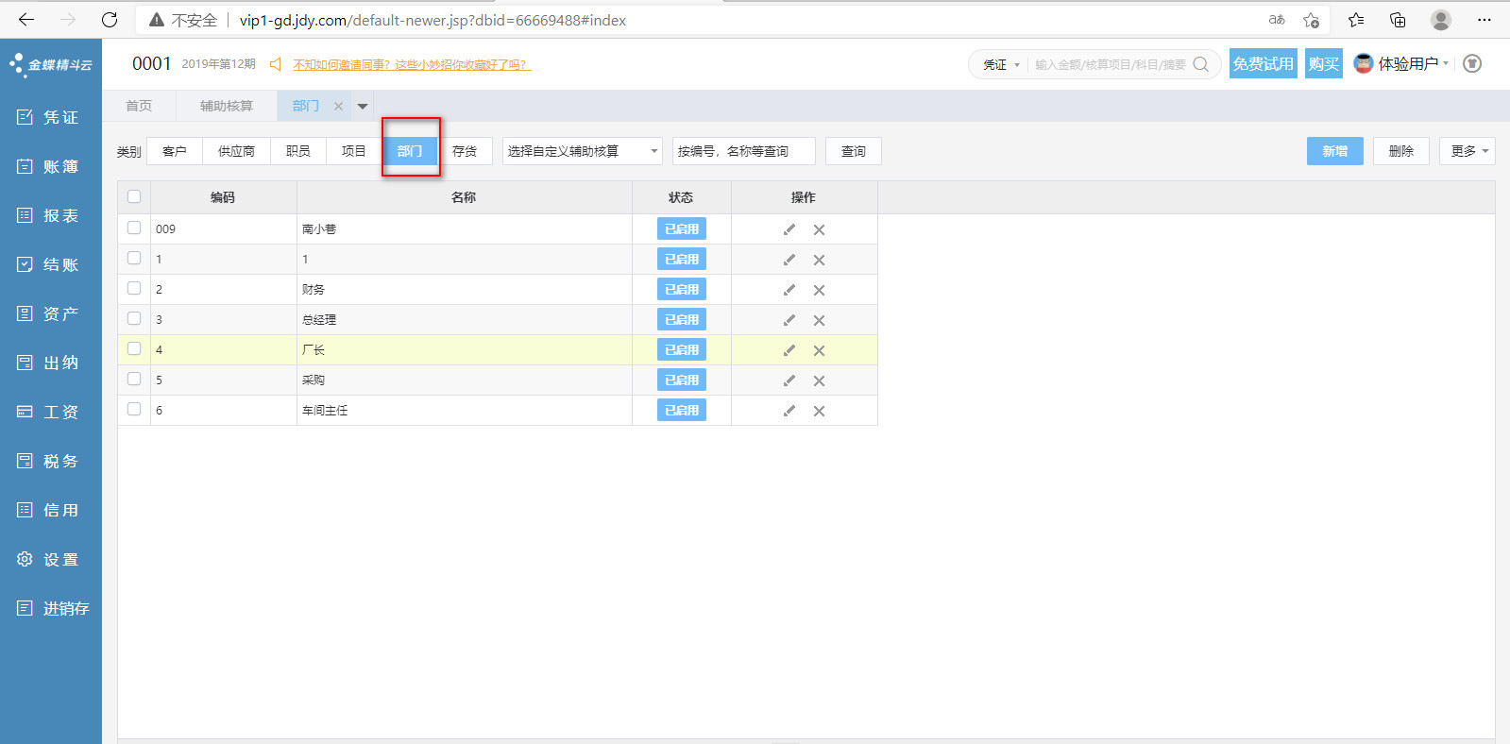This screenshot has width=1510, height=744.
Task: Delete row 009 南小巷 with X icon
Action: pyautogui.click(x=819, y=229)
